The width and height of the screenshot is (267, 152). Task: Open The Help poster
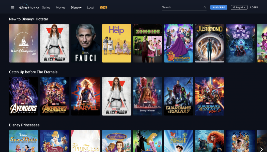pyautogui.click(x=116, y=43)
